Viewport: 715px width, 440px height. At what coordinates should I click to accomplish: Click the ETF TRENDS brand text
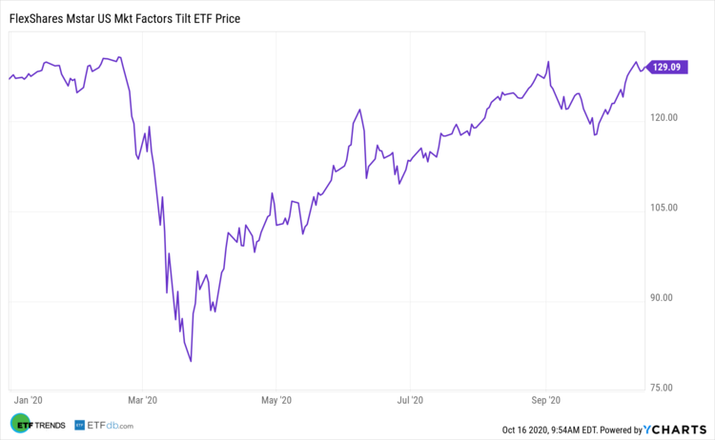click(x=51, y=425)
